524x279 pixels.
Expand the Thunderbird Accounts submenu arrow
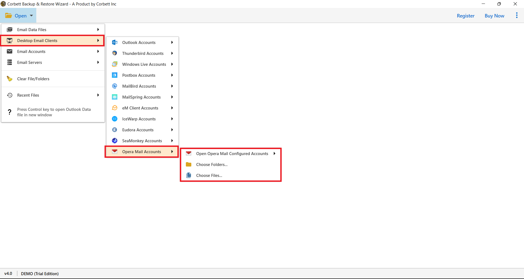click(x=172, y=53)
